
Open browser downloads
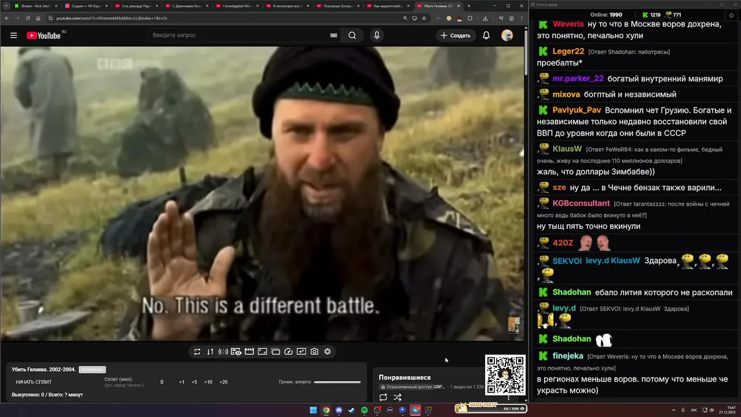pos(485,18)
